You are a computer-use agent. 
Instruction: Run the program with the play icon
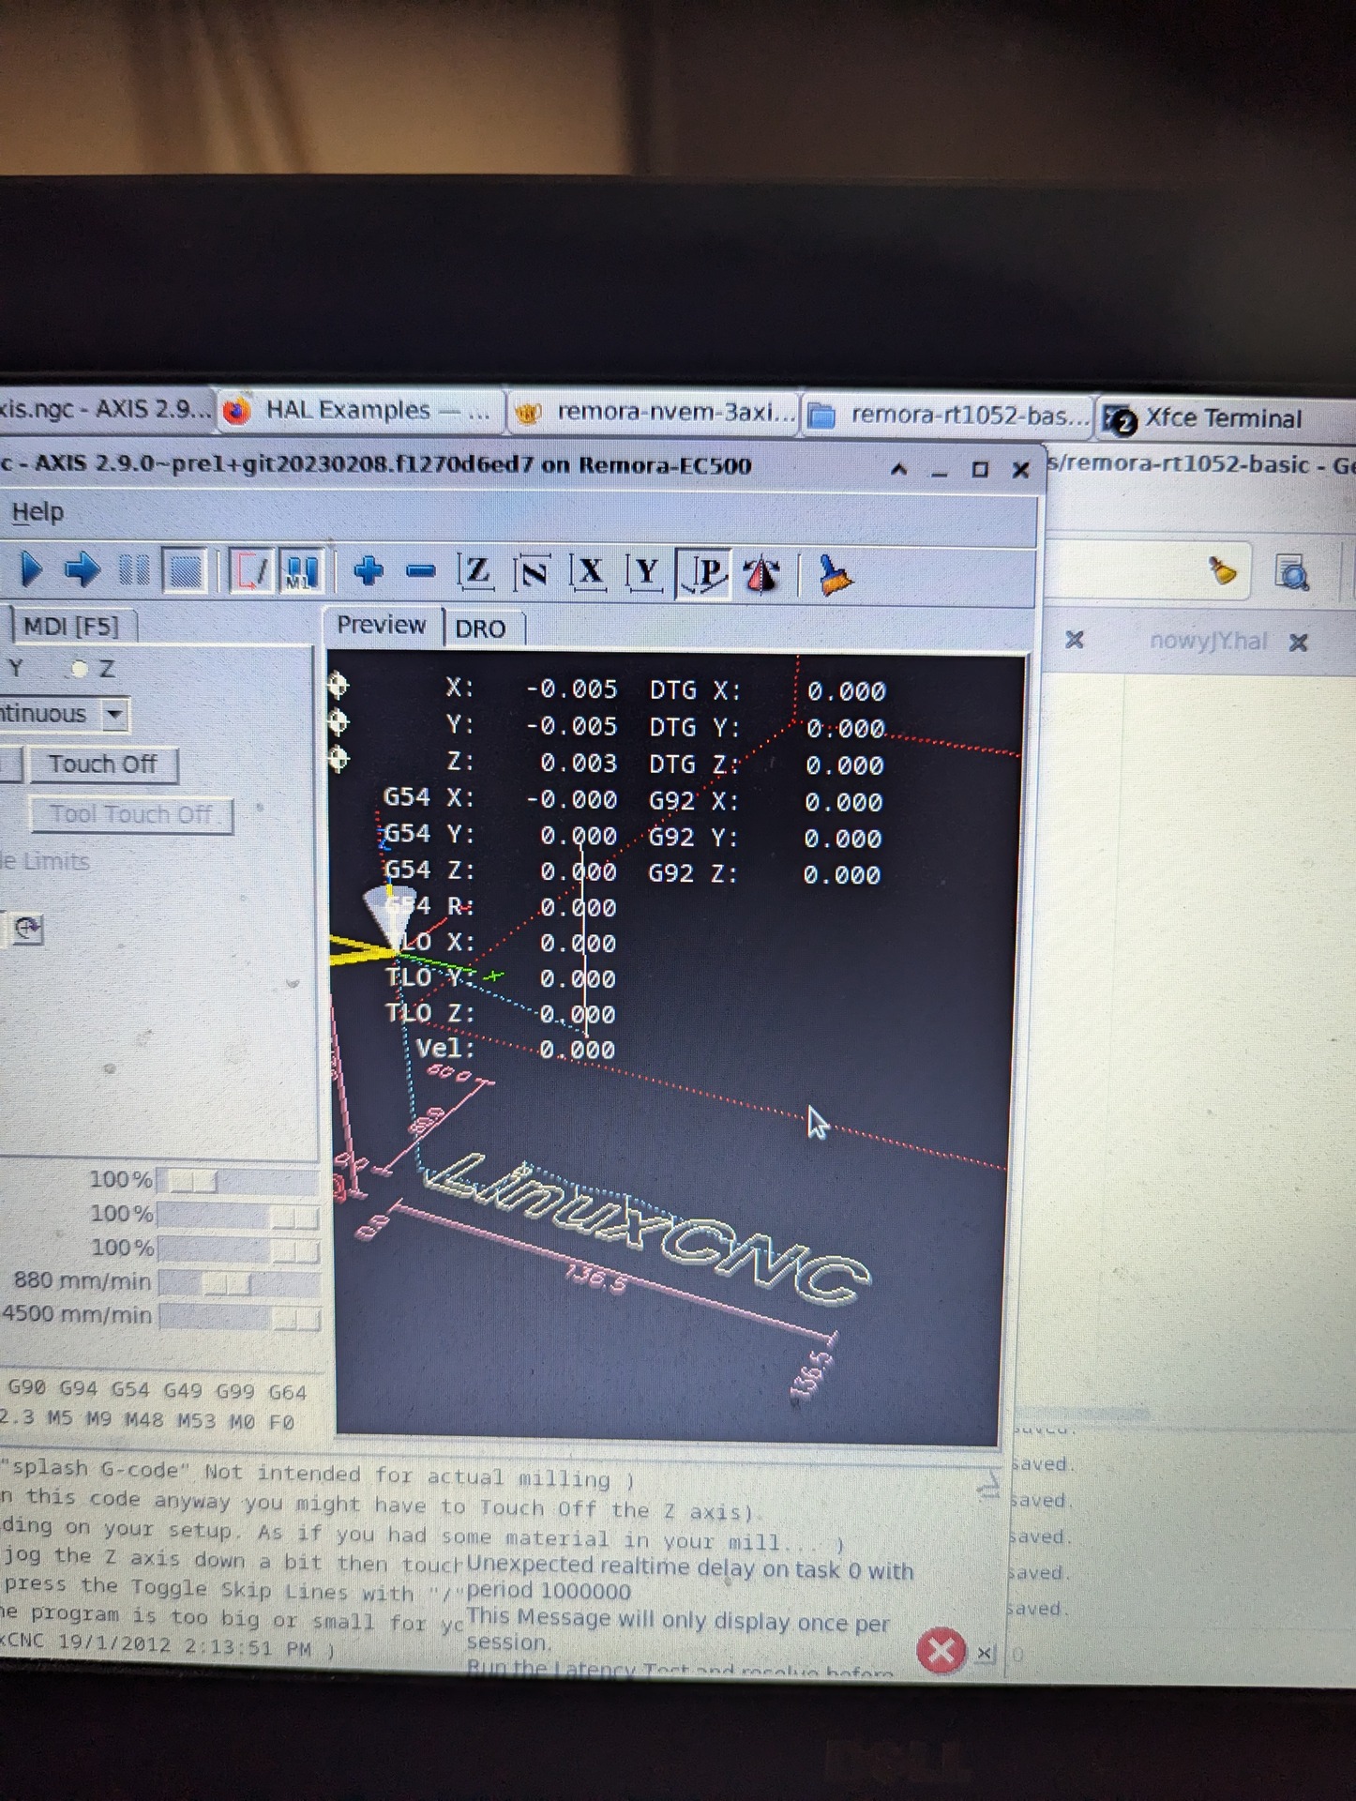tap(31, 569)
